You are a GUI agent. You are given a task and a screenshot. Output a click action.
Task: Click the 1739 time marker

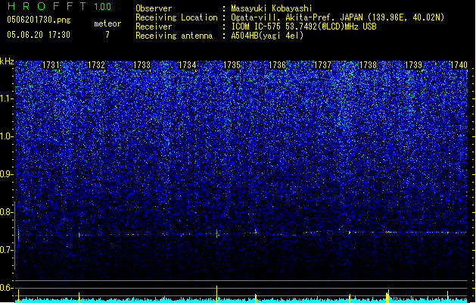coord(413,65)
